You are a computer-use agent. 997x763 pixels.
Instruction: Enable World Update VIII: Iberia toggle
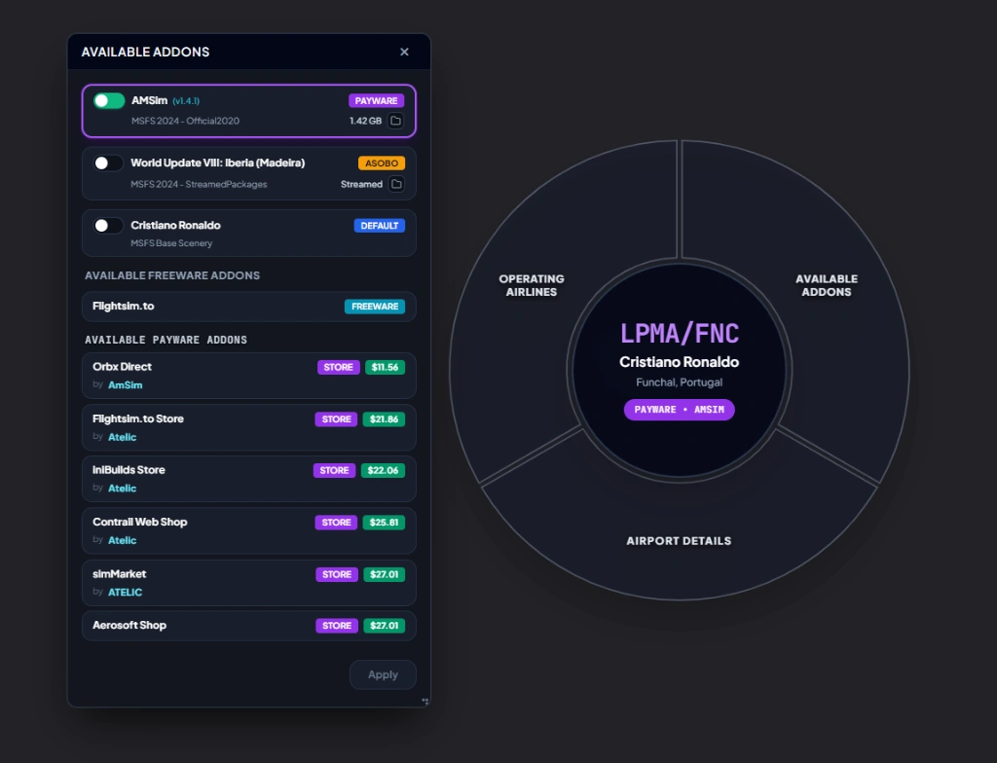[108, 163]
